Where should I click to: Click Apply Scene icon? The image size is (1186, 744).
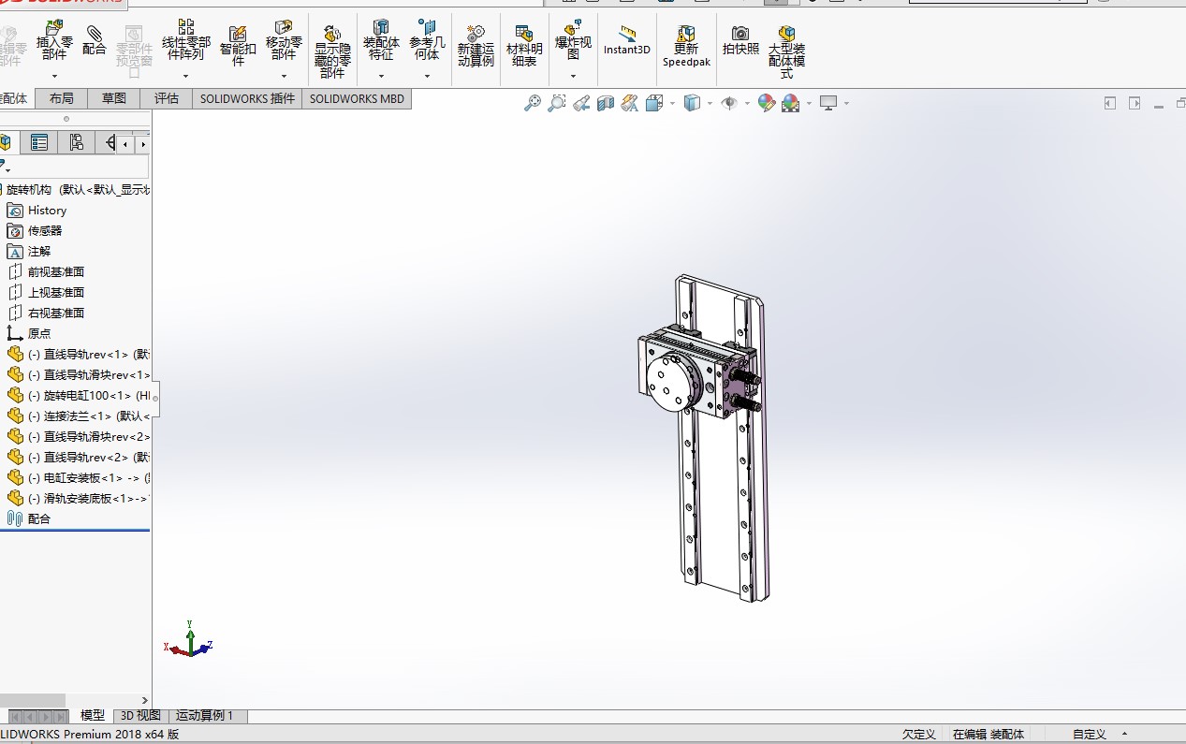[790, 103]
